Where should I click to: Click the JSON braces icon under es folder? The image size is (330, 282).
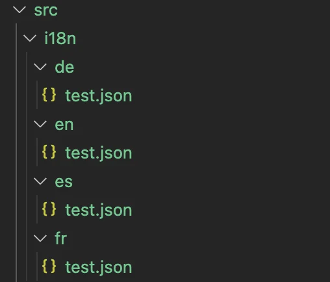tap(49, 209)
